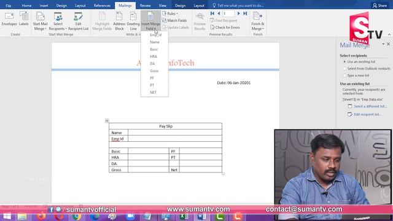Click the empty cell beside Name
The width and height of the screenshot is (393, 221).
(x=175, y=133)
